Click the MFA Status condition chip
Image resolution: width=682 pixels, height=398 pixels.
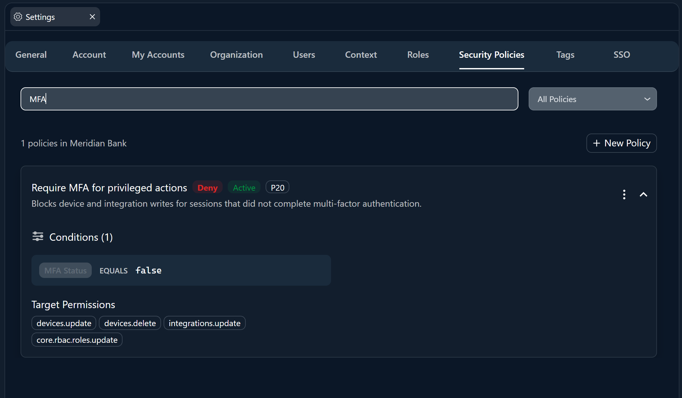pos(65,271)
